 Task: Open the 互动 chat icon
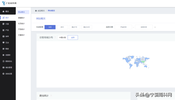pyautogui.click(x=4, y=43)
